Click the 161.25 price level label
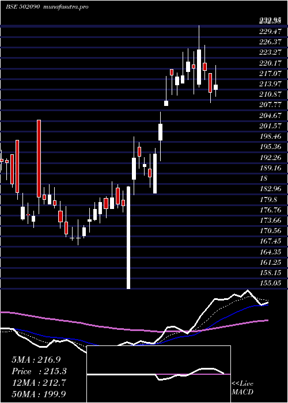 [x=271, y=263]
